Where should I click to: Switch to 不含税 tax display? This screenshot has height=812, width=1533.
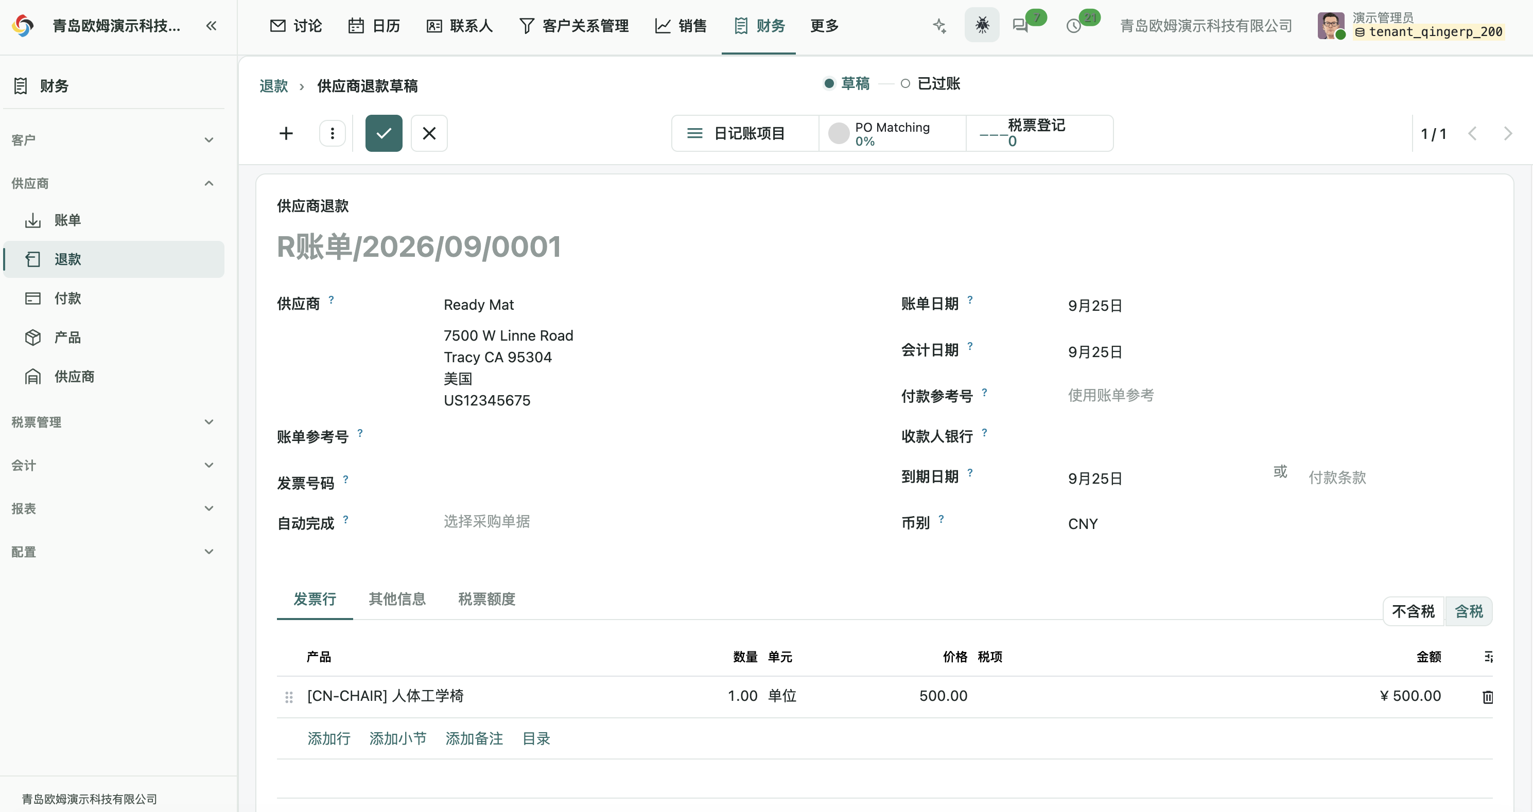click(x=1414, y=611)
